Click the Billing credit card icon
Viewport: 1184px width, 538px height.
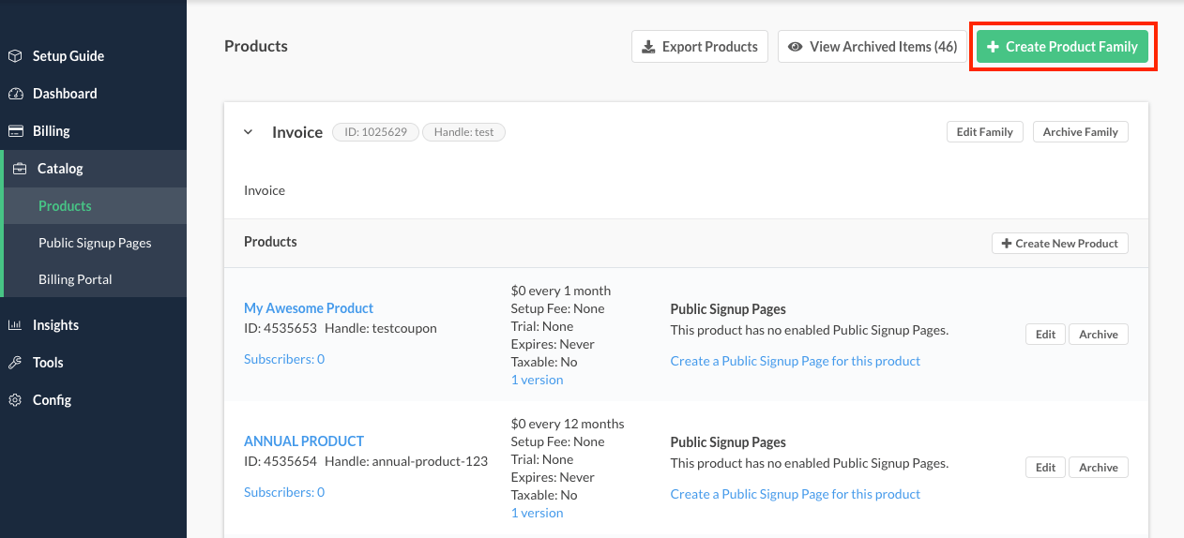[15, 131]
